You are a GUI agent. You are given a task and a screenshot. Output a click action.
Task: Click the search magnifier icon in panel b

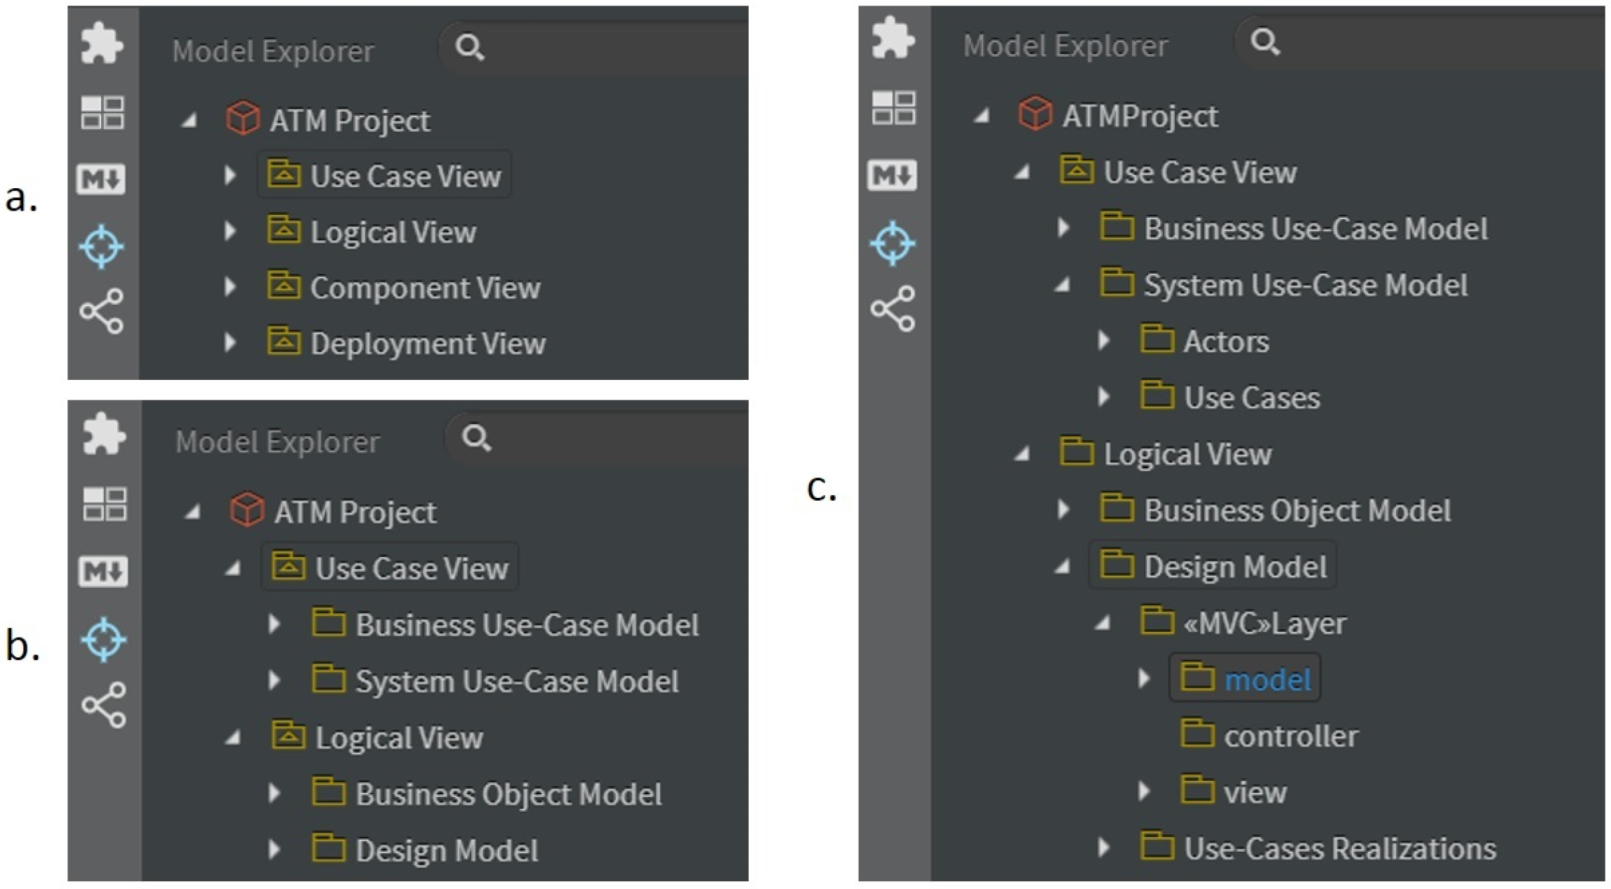[x=476, y=437]
